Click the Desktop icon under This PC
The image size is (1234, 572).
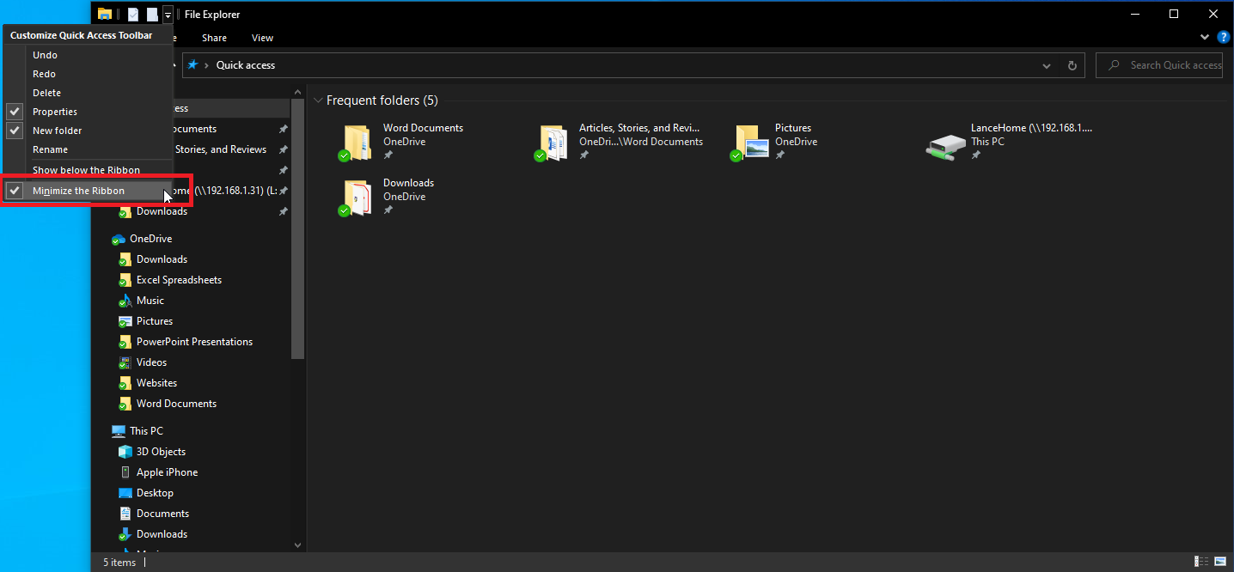125,493
